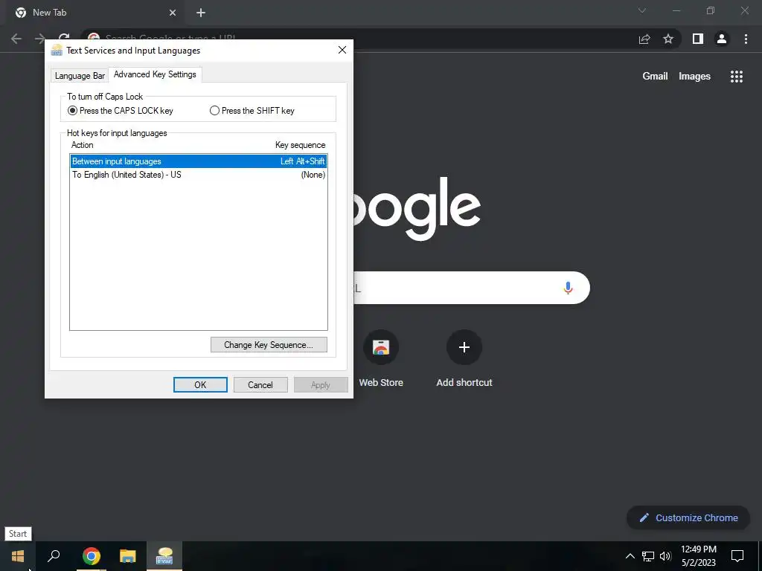Focus Text Services taskbar keyboard icon
Image resolution: width=762 pixels, height=571 pixels.
pos(164,556)
